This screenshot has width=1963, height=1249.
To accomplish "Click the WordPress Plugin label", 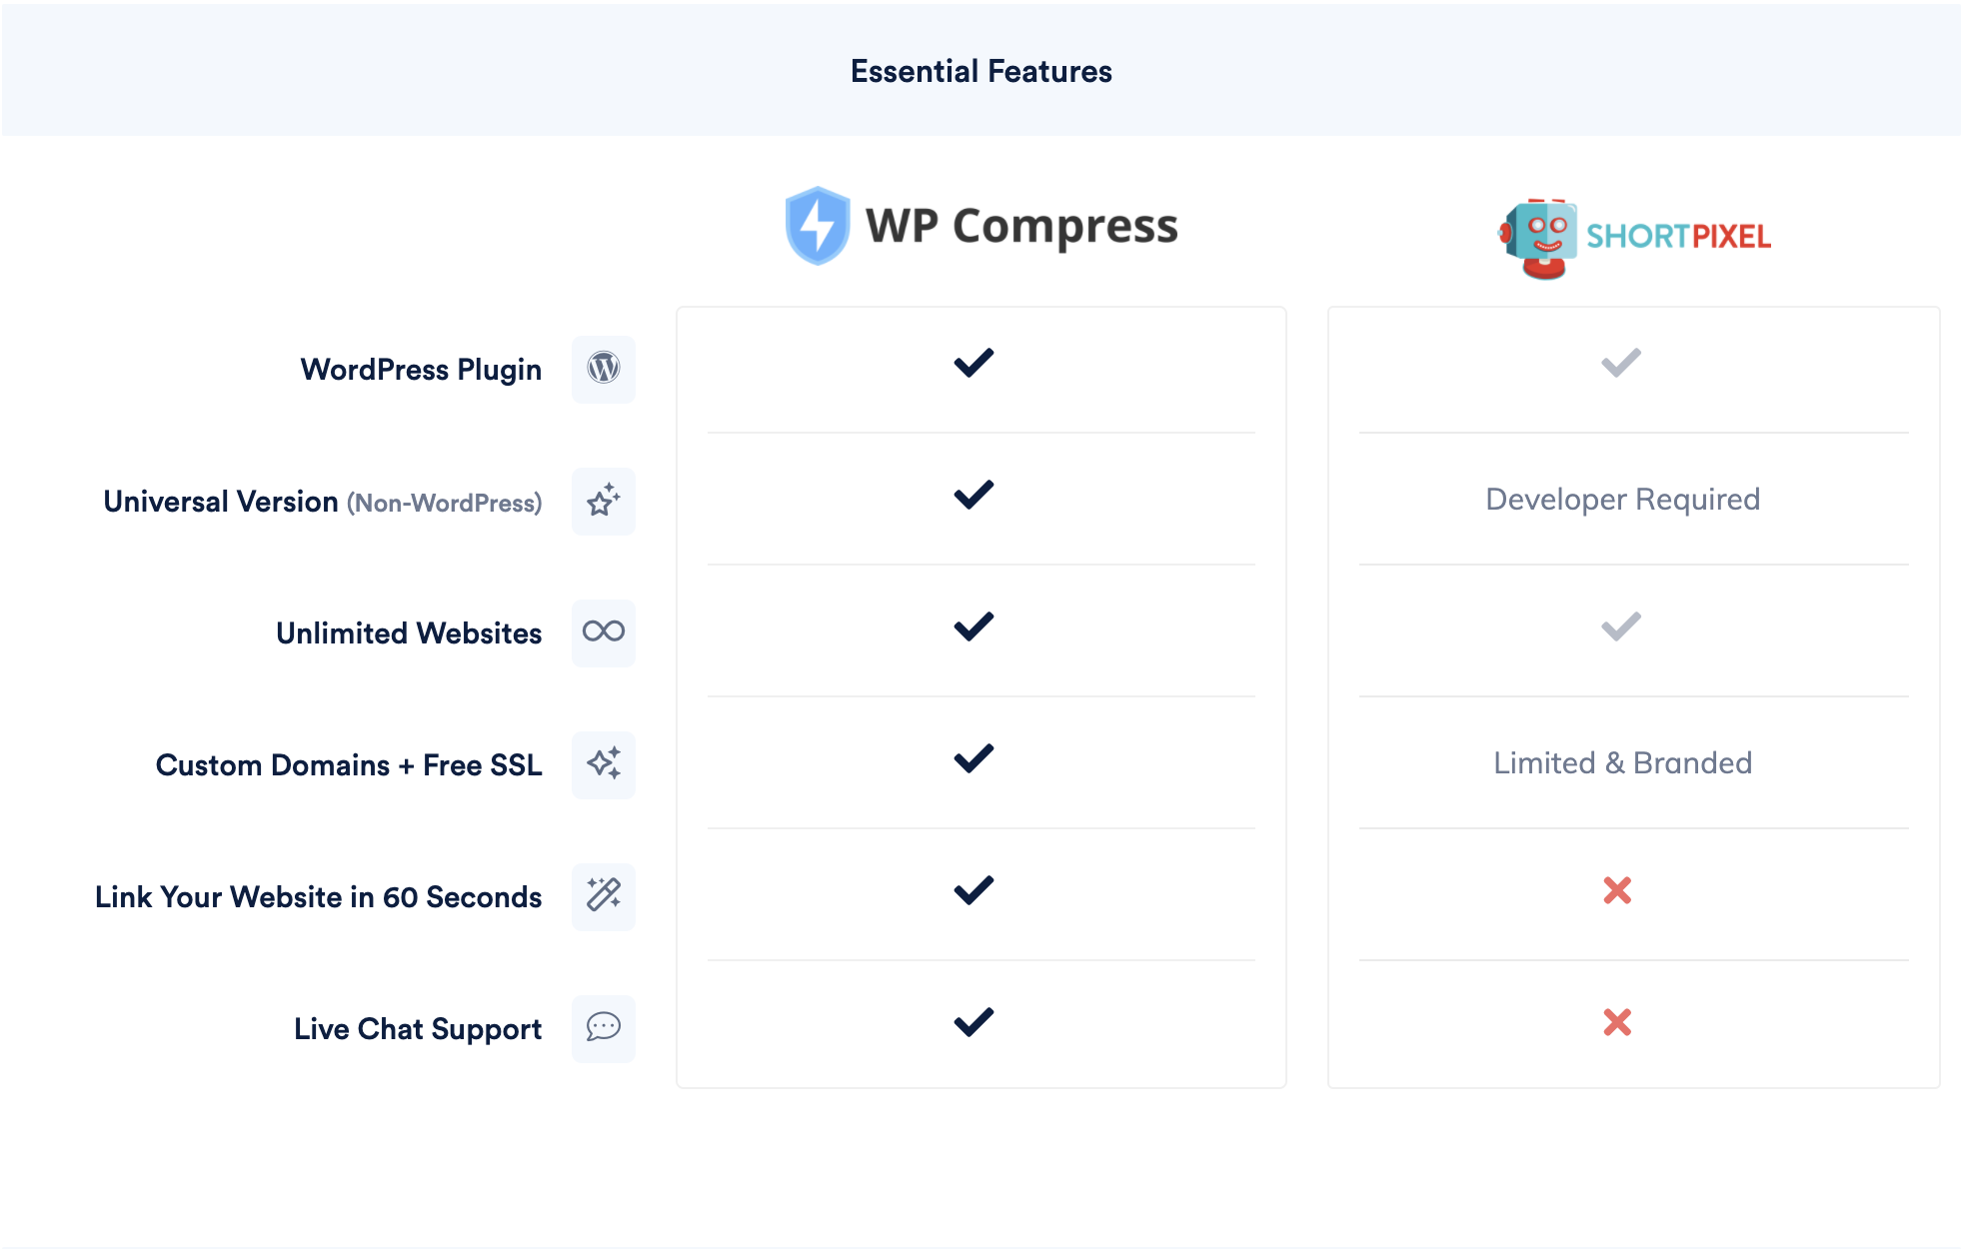I will [421, 370].
